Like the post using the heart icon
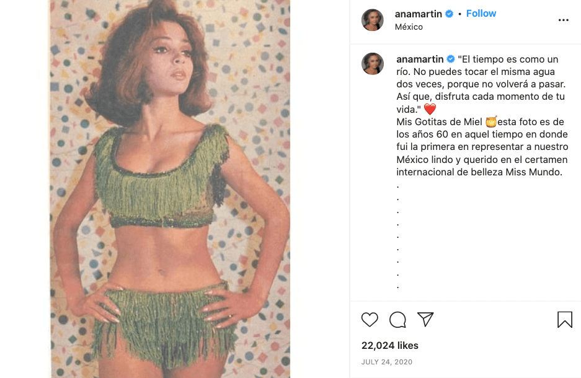 (370, 320)
